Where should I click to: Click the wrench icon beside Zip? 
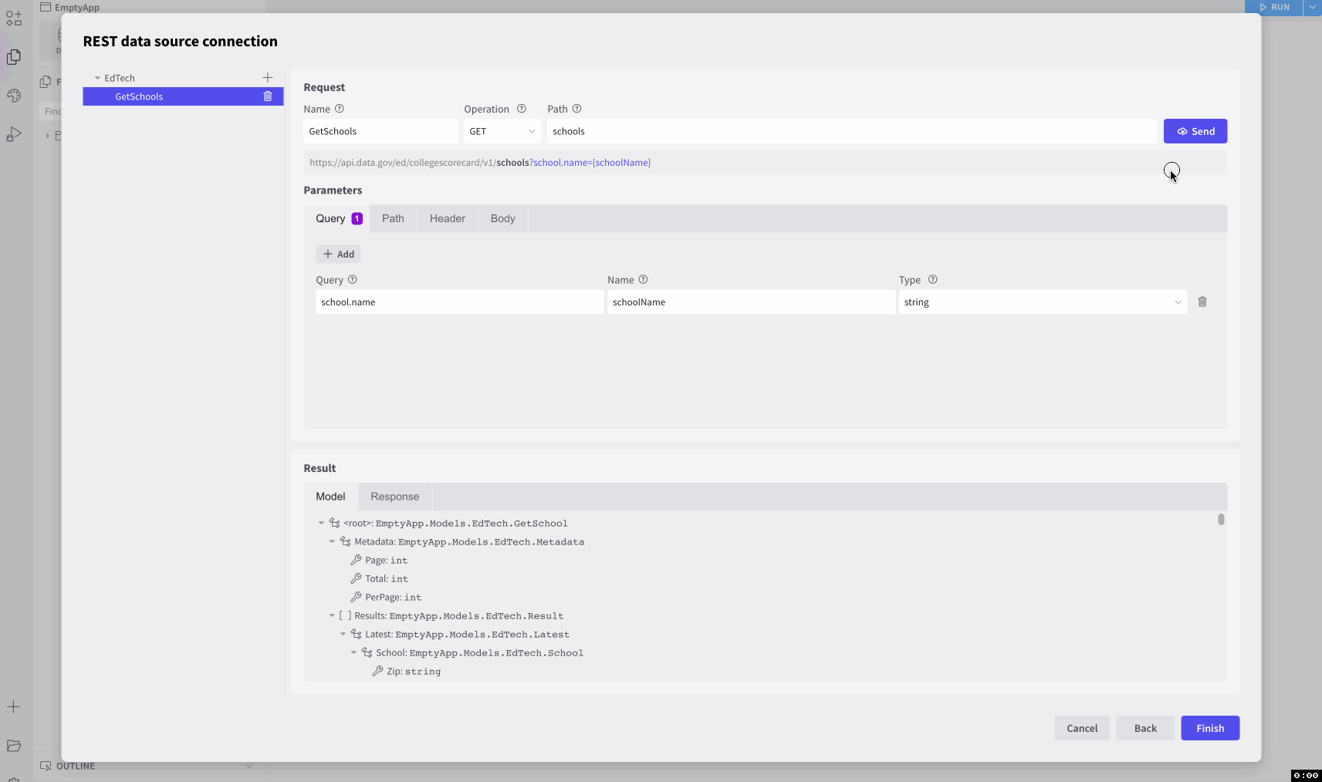pos(377,671)
